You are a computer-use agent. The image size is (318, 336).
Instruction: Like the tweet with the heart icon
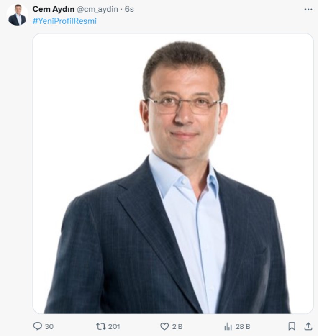(x=164, y=326)
